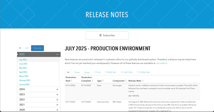Screen dimensions: 214x112
Task: Sort the Component column
Action: tap(125, 81)
